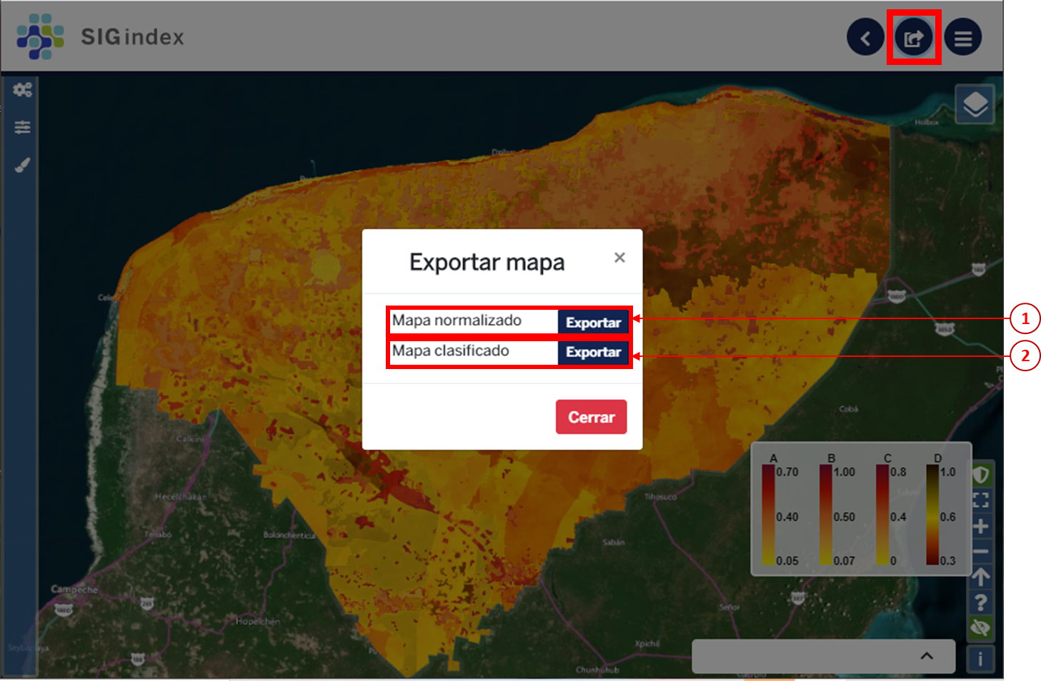Click the SIGindex logo
This screenshot has height=681, width=1041.
coord(100,36)
